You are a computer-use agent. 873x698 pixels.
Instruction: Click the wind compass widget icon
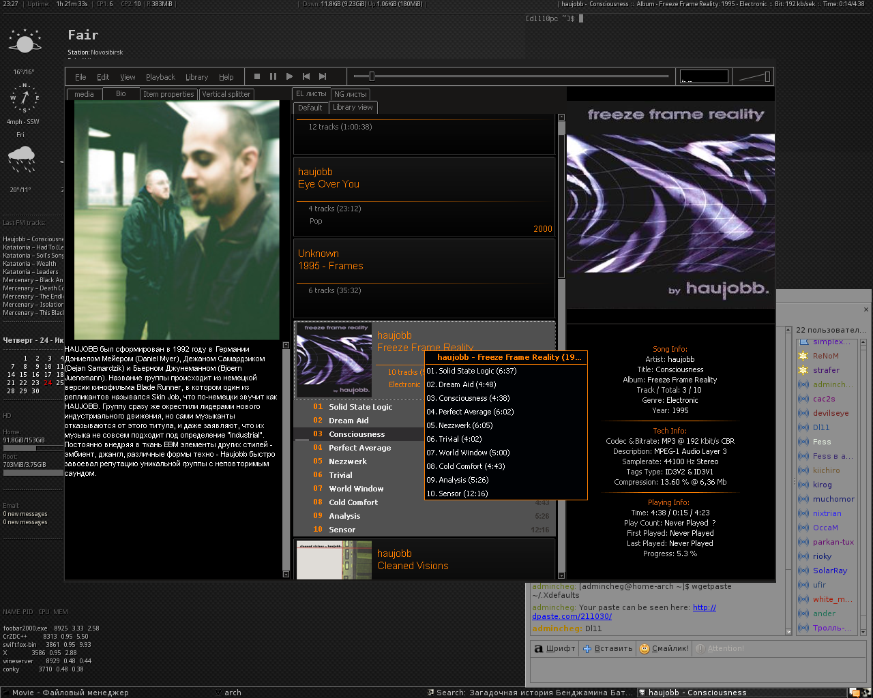tap(25, 98)
